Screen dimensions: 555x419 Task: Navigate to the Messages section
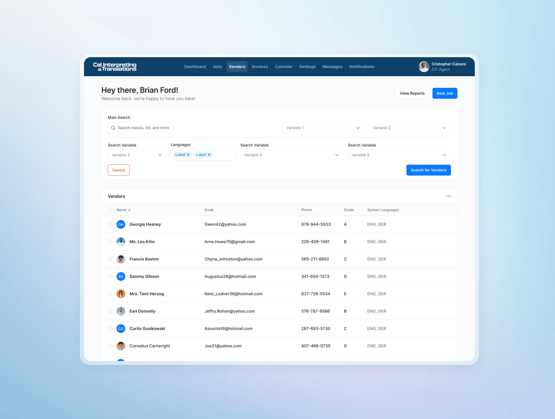[332, 66]
